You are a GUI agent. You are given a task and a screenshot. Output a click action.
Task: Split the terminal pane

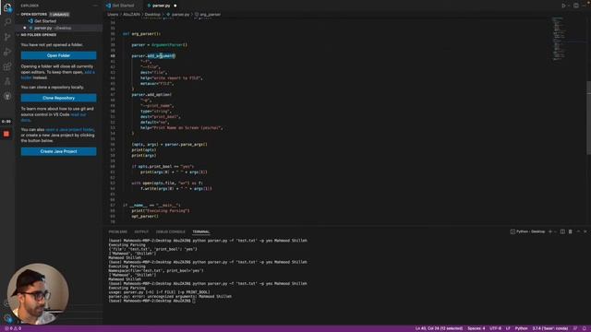(x=562, y=231)
